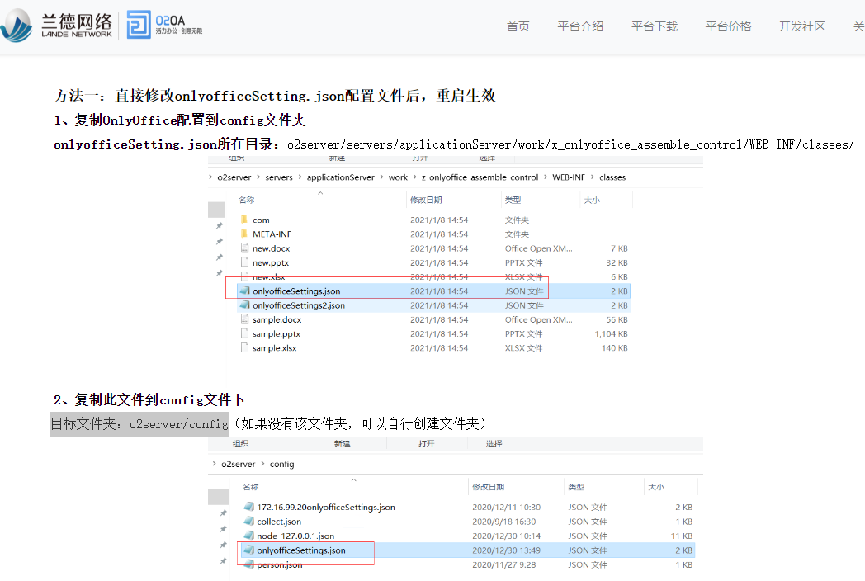Open the 新建 ribbon group in config window
The height and width of the screenshot is (581, 865).
[x=342, y=444]
